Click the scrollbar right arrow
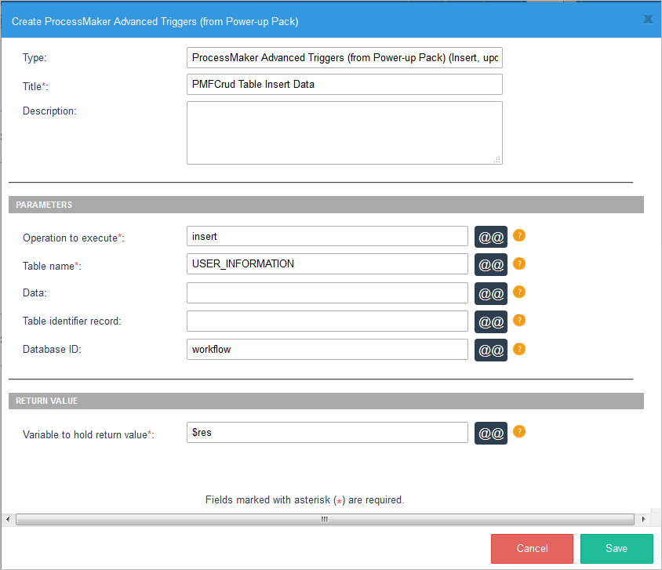Viewport: 662px width, 570px height. 643,519
